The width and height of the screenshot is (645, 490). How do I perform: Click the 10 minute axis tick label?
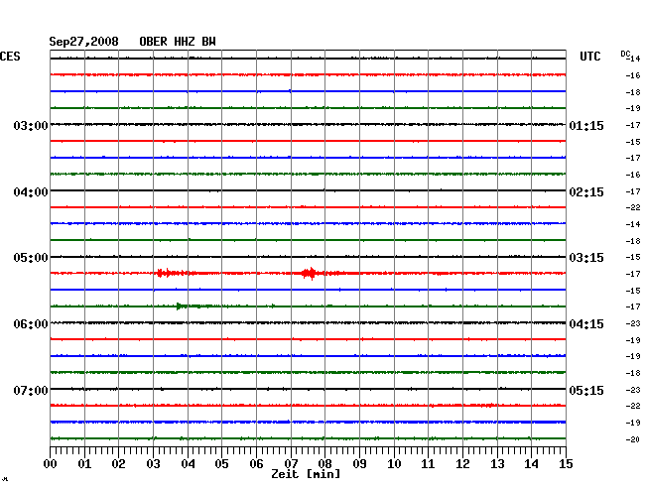tap(394, 463)
